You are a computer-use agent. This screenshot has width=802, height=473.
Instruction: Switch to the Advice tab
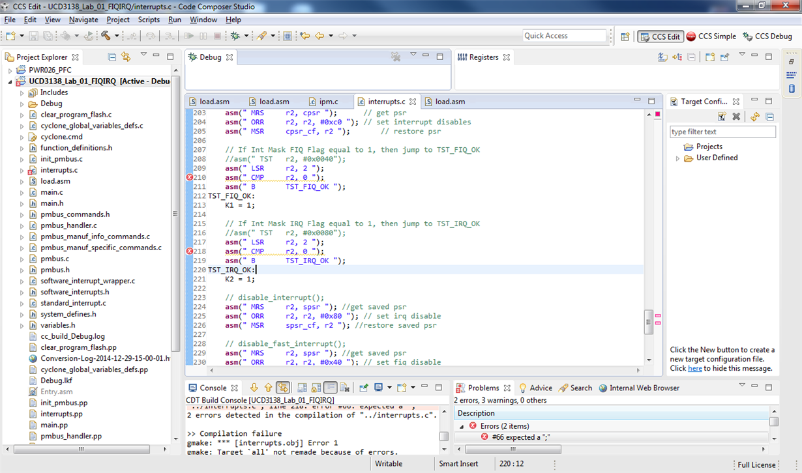coord(535,388)
